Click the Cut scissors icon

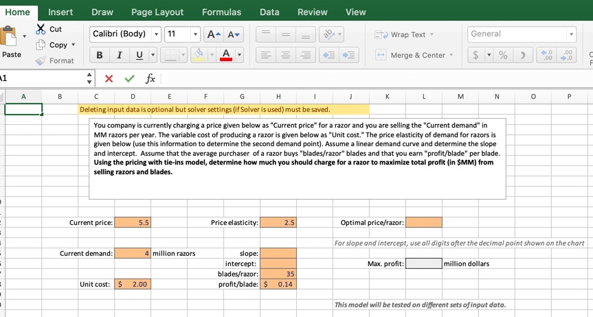point(40,30)
